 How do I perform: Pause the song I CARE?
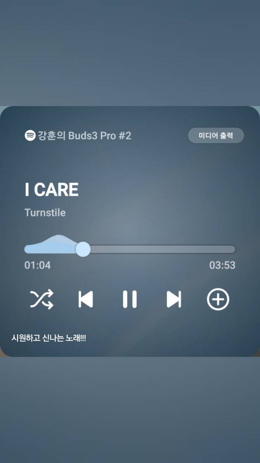130,299
